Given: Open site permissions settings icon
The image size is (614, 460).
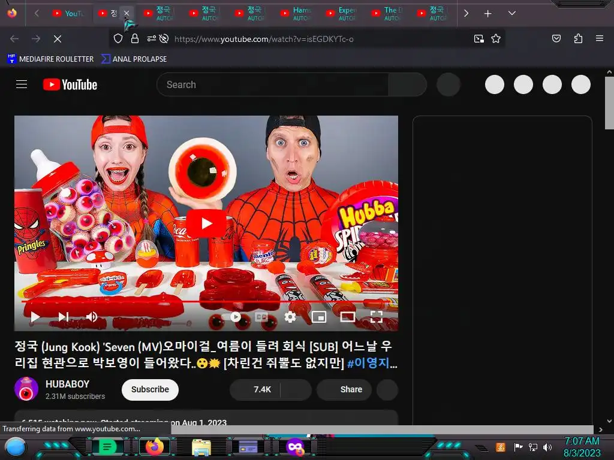Looking at the screenshot, I should (151, 39).
